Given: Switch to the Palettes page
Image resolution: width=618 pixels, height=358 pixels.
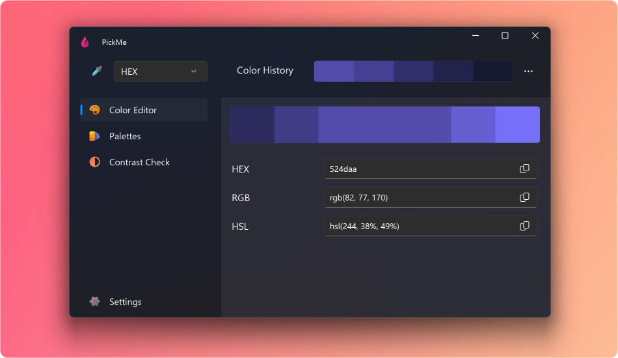Looking at the screenshot, I should click(x=125, y=136).
